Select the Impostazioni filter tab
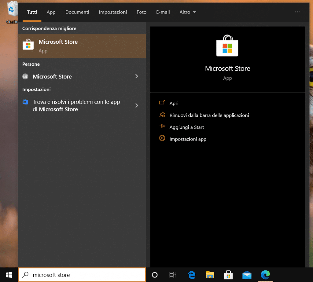 [x=113, y=12]
